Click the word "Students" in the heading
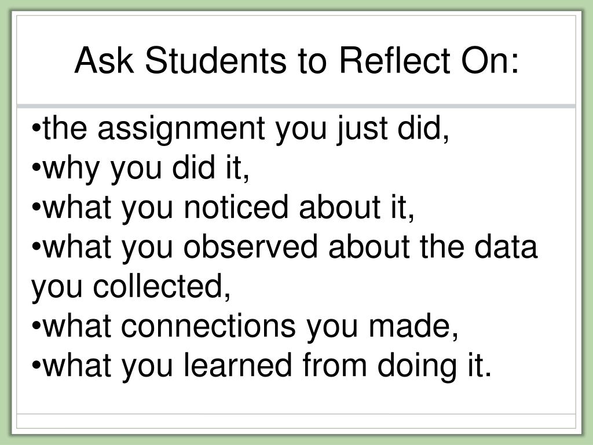 [215, 60]
